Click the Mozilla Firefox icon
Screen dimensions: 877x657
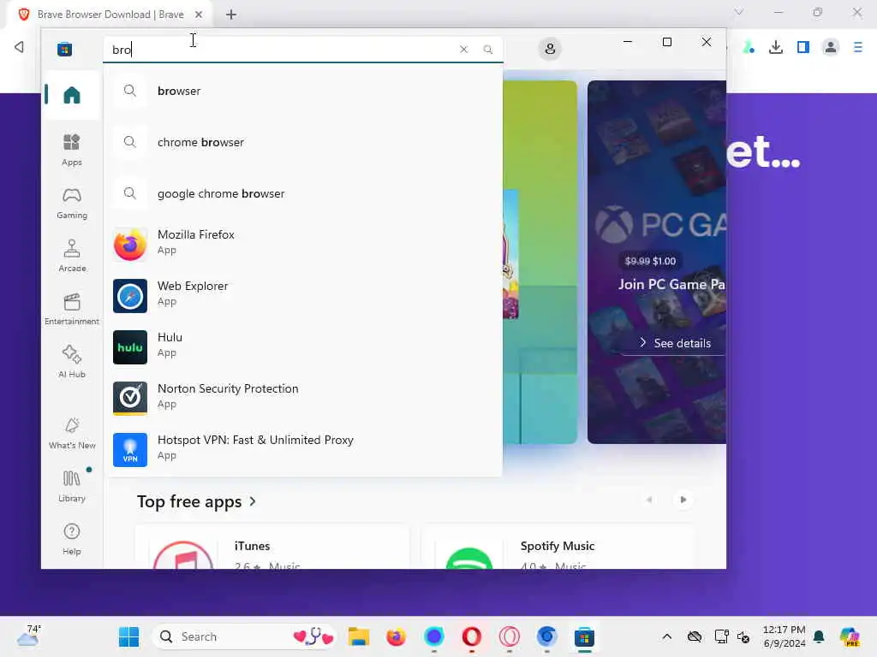130,244
